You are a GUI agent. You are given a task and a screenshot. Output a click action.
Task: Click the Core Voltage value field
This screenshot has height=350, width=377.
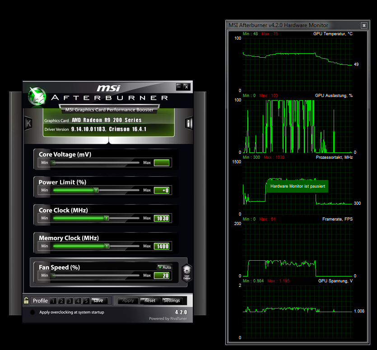(x=162, y=163)
